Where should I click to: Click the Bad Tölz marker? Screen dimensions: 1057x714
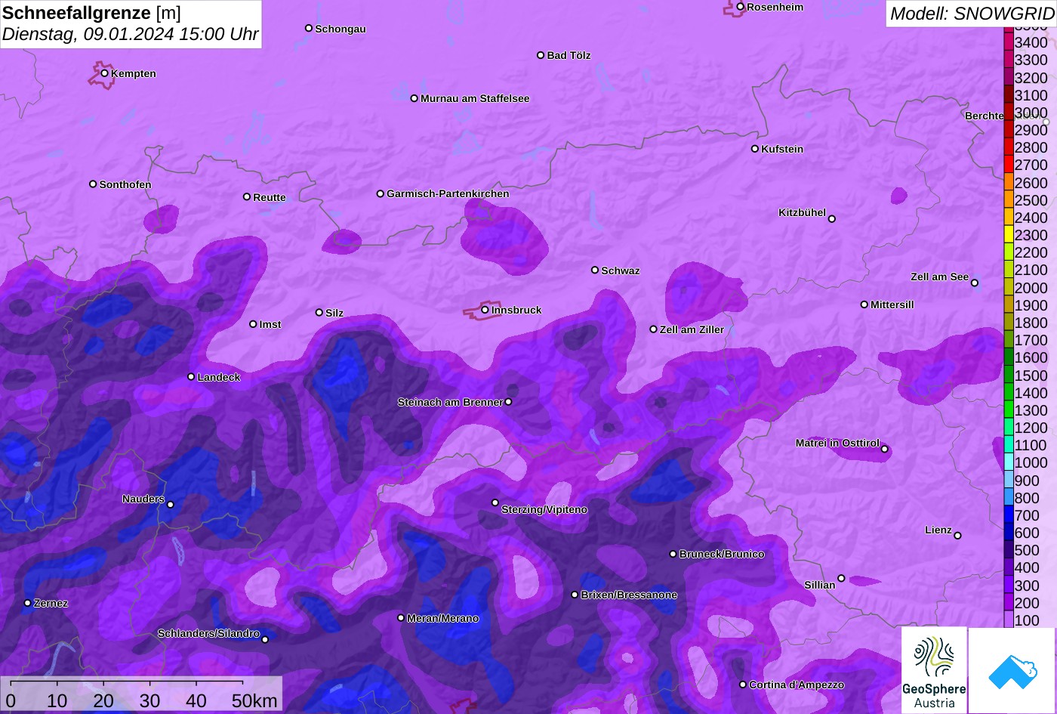point(541,55)
